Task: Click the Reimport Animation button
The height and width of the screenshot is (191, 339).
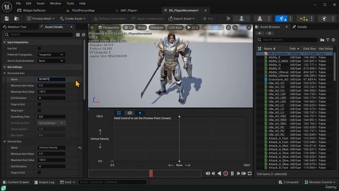Action: [110, 19]
